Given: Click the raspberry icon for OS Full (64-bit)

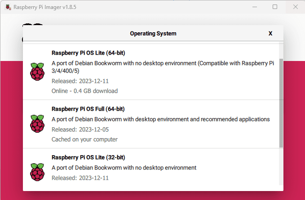Looking at the screenshot, I should (x=37, y=124).
